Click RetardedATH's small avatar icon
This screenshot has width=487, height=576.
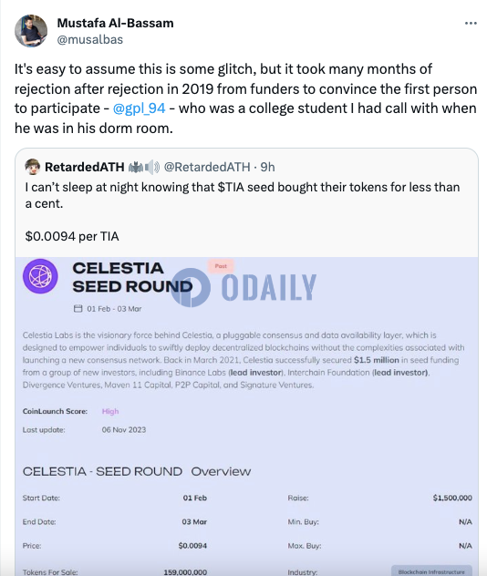point(32,167)
